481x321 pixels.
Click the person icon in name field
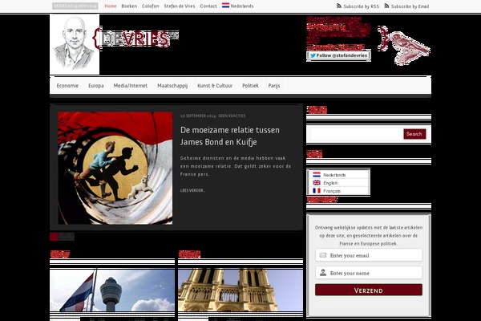(323, 273)
